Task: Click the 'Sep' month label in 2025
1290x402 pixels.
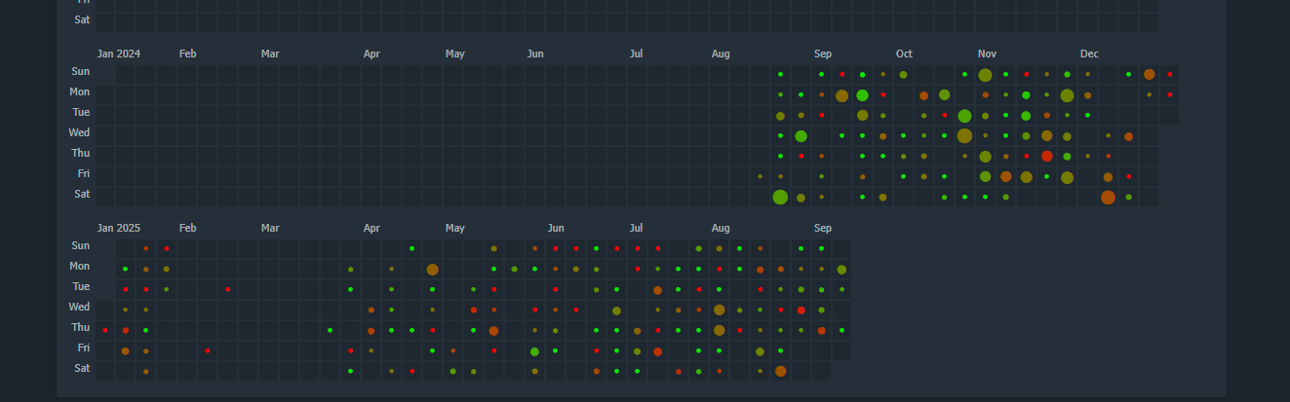Action: pyautogui.click(x=822, y=228)
